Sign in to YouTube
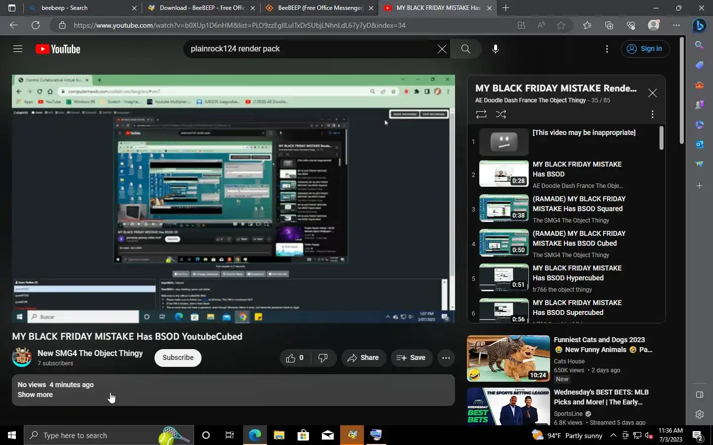 [x=645, y=49]
